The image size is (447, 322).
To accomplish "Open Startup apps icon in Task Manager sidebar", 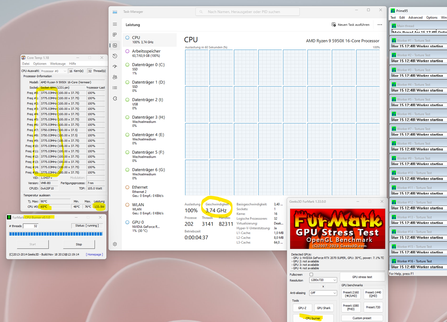I will tap(115, 67).
